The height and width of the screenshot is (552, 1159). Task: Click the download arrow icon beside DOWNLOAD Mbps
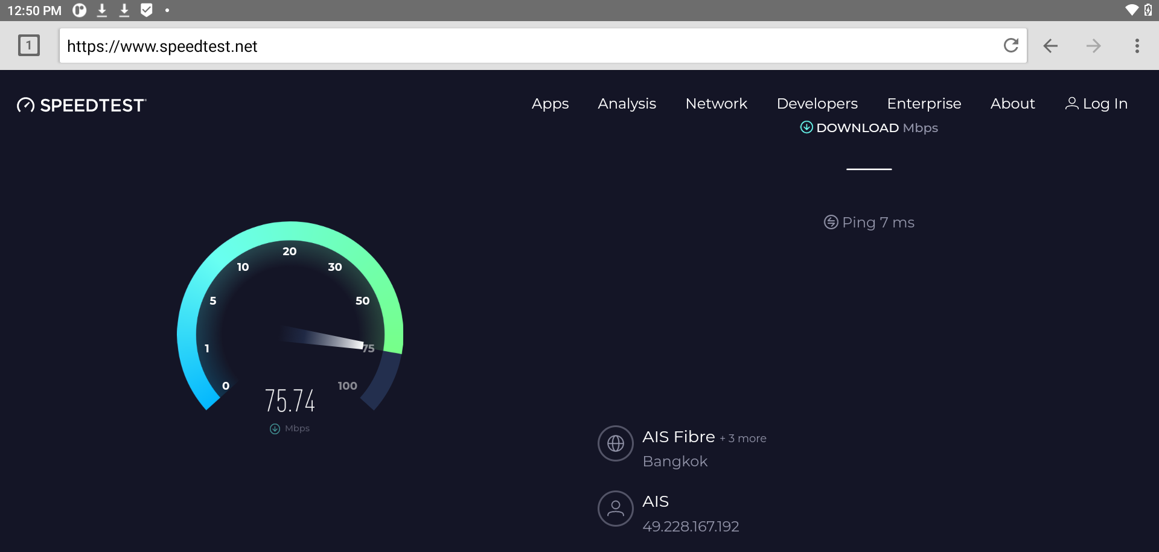click(806, 127)
